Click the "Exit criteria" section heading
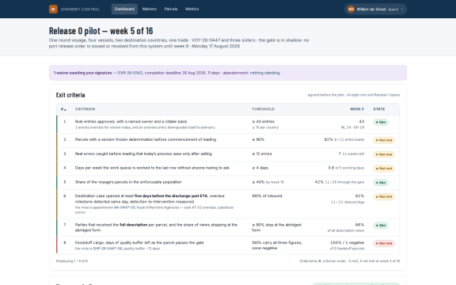Image resolution: width=456 pixels, height=285 pixels. (70, 95)
